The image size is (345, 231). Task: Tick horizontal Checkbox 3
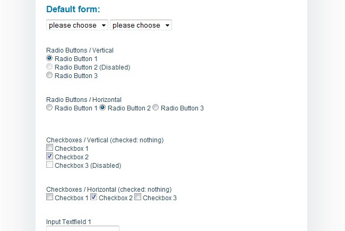(138, 198)
